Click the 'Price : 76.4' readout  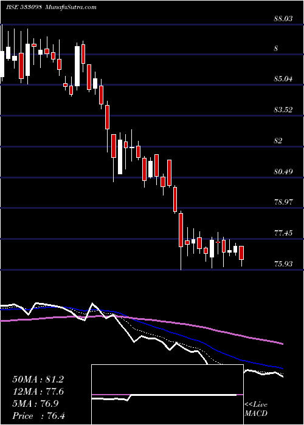click(x=39, y=416)
